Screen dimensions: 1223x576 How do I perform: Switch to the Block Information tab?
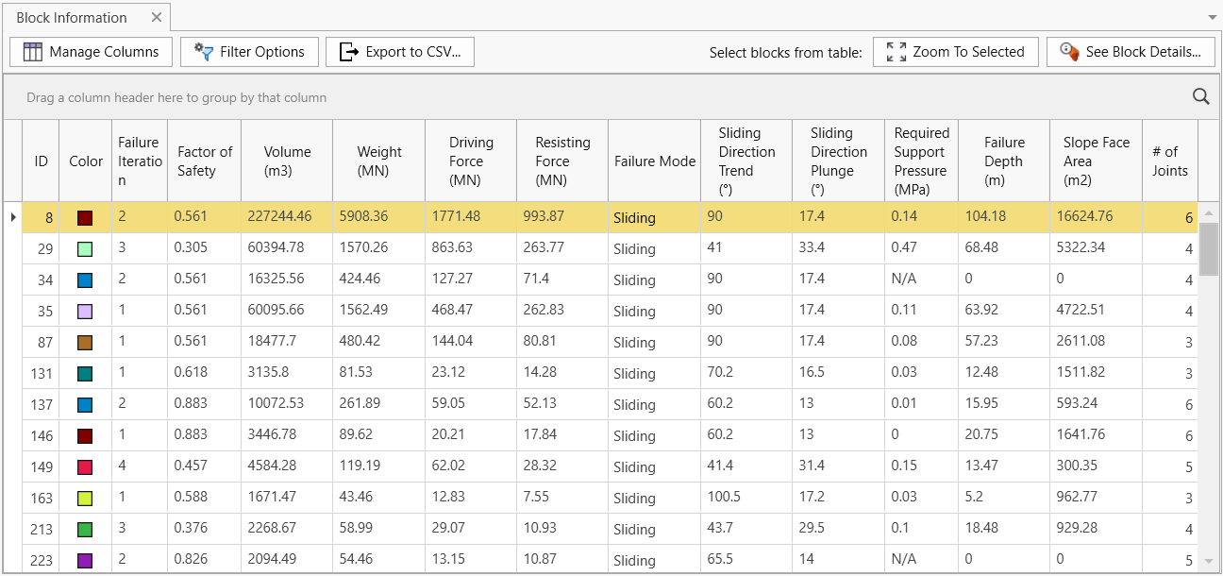[x=71, y=17]
